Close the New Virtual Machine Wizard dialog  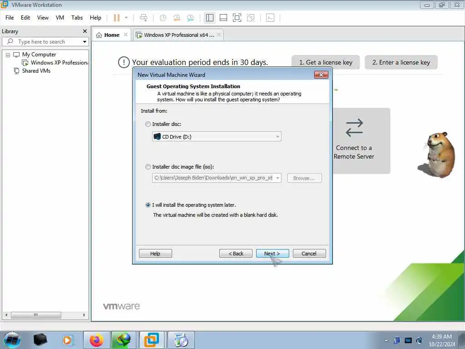pyautogui.click(x=321, y=75)
